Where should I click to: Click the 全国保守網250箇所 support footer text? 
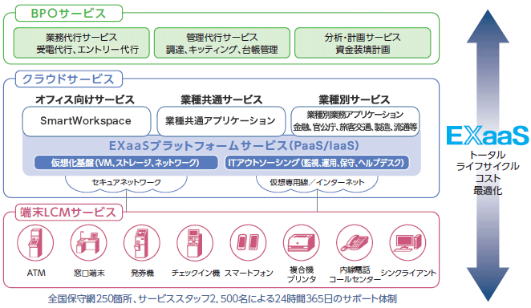point(222,299)
